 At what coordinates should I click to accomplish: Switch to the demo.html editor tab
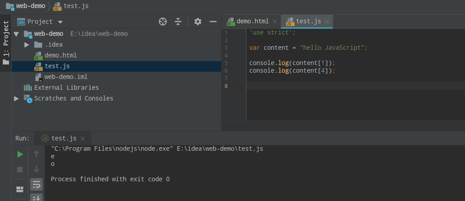tap(252, 22)
